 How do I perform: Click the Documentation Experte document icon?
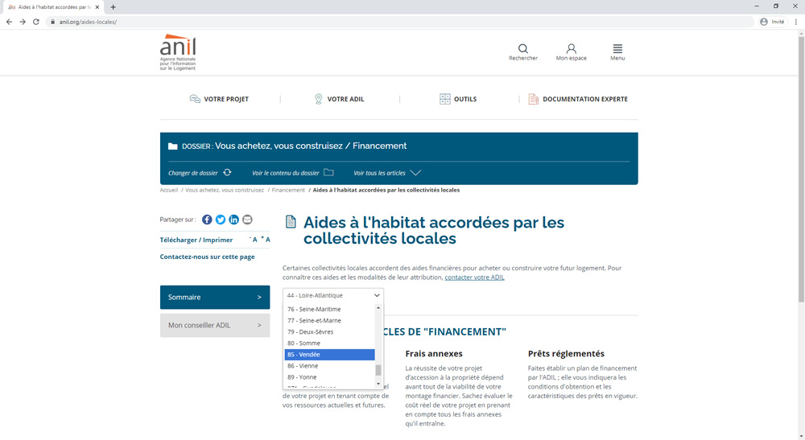[x=534, y=99]
